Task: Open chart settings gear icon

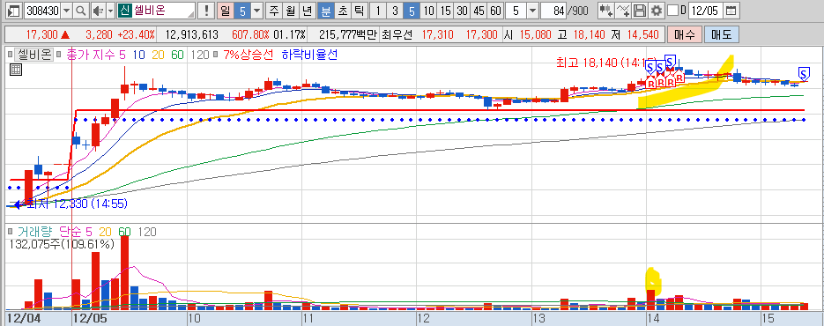Action: (x=656, y=11)
